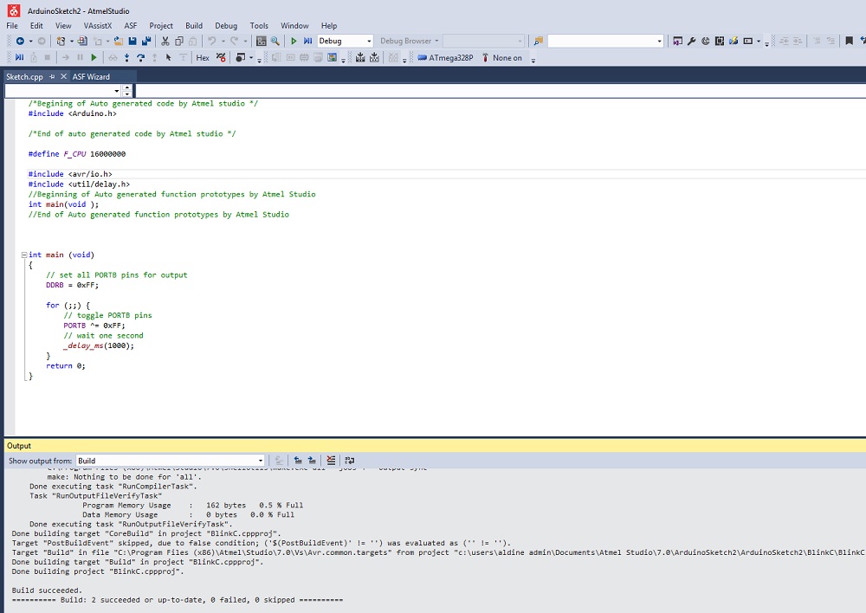
Task: Open the New Project dropdown arrow
Action: tap(71, 41)
